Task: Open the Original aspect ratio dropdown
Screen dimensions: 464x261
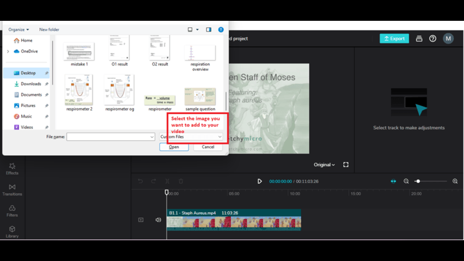Action: click(324, 165)
